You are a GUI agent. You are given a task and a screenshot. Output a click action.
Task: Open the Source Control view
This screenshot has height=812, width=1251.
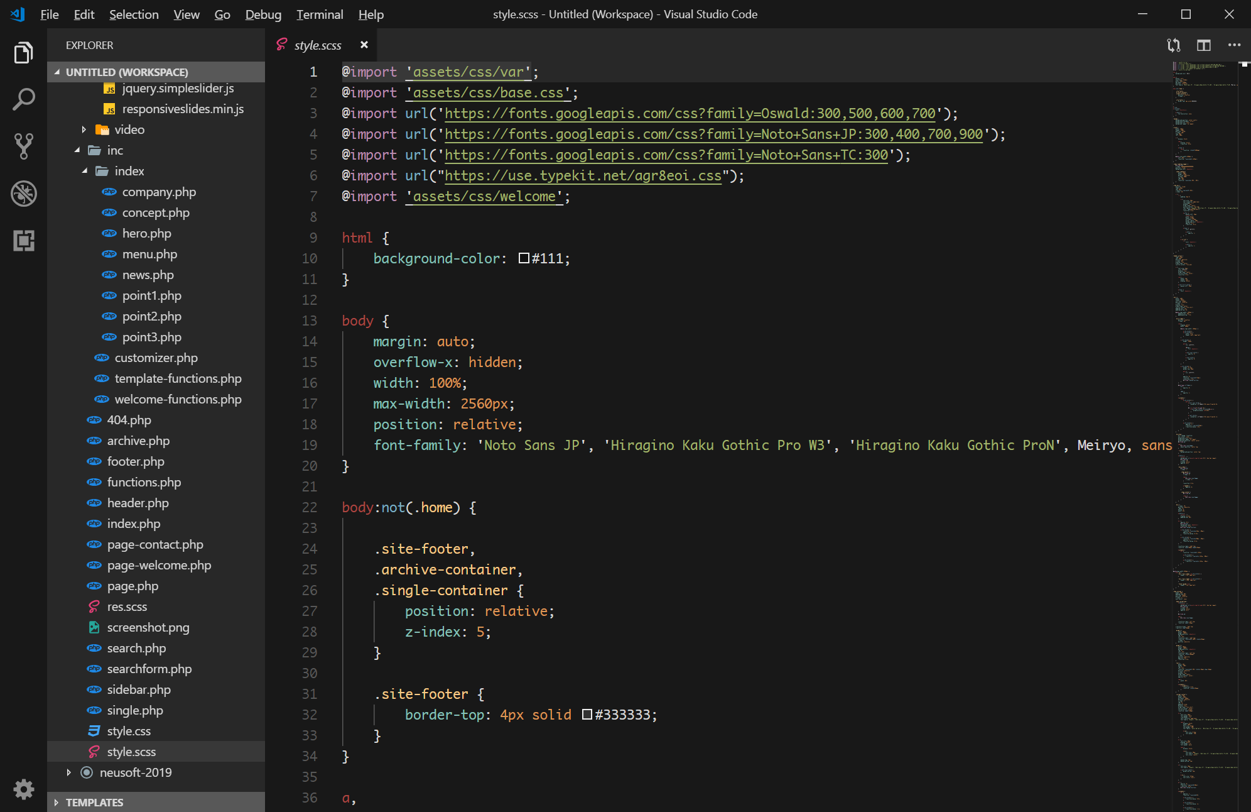23,146
